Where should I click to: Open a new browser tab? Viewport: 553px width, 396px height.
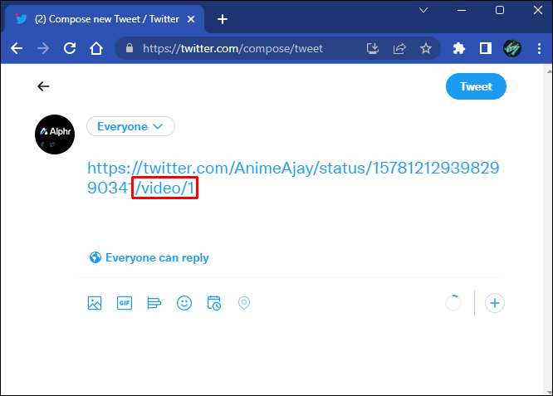coord(223,19)
